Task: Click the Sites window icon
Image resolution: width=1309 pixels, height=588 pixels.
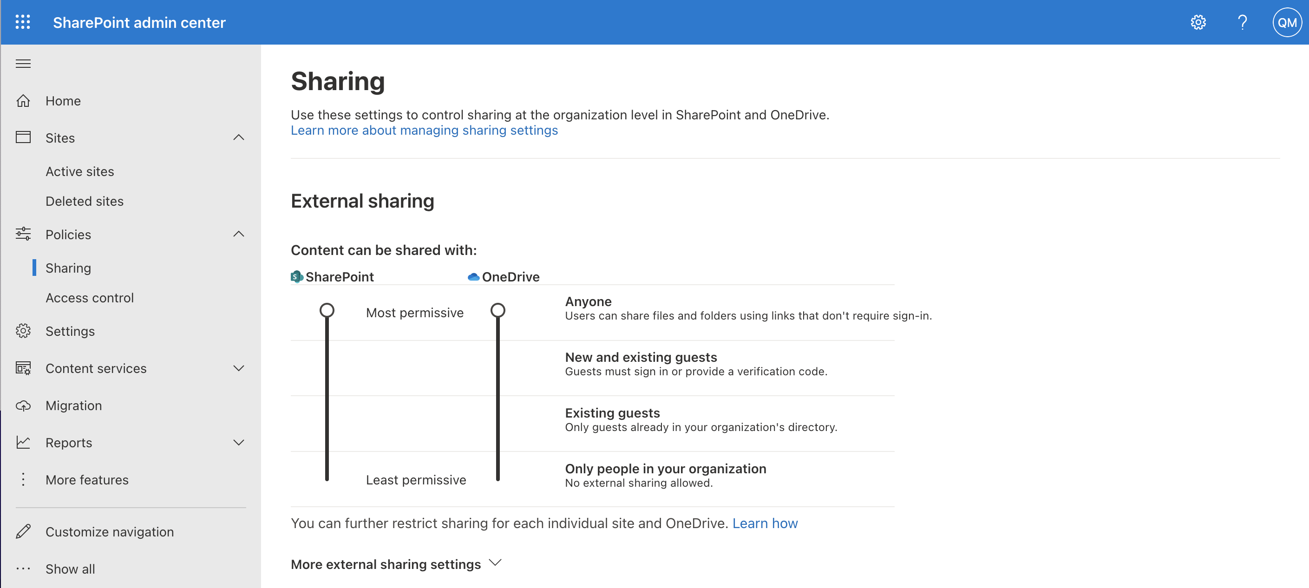Action: (23, 137)
